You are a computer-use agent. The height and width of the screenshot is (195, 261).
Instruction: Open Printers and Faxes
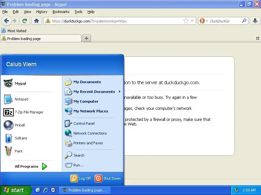93,143
